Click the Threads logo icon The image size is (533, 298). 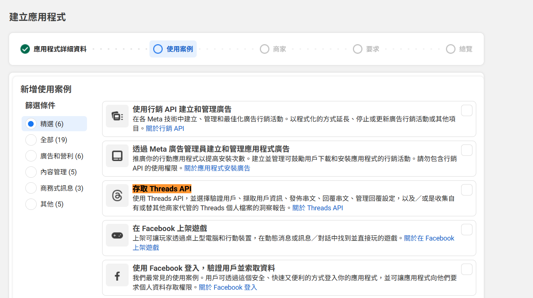(x=117, y=196)
